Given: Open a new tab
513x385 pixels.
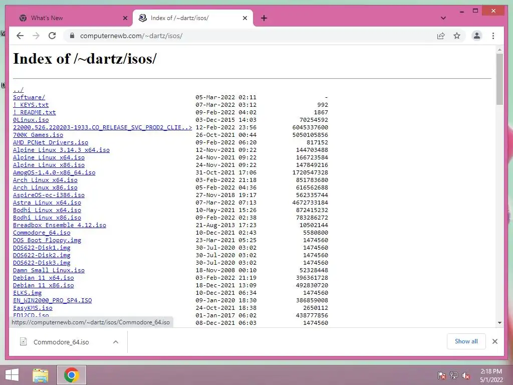Looking at the screenshot, I should 264,18.
